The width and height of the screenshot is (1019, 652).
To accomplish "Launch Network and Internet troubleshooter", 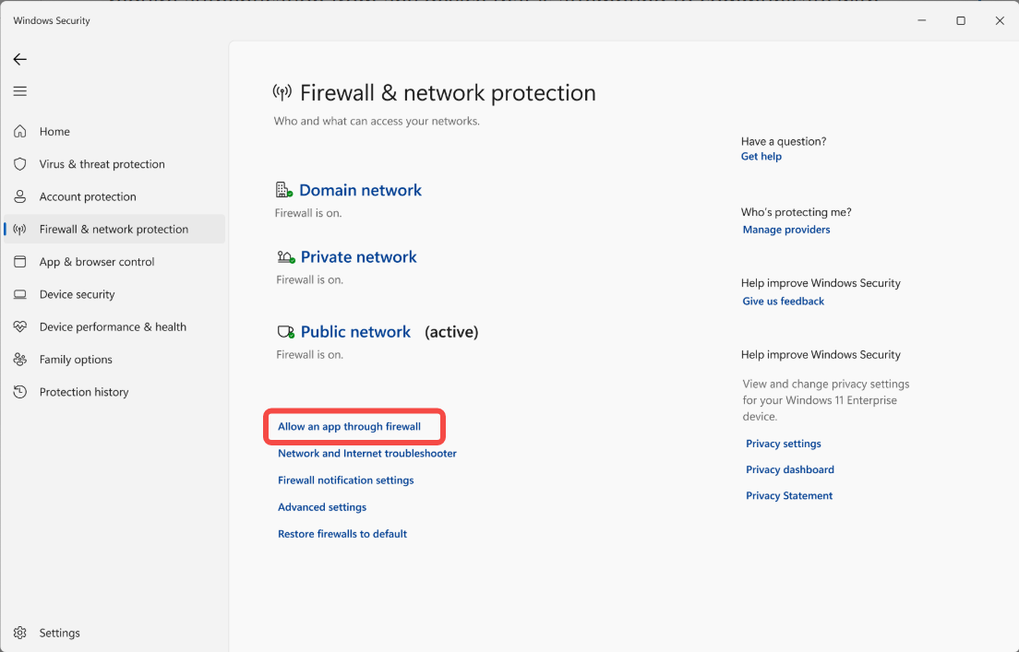I will tap(367, 454).
